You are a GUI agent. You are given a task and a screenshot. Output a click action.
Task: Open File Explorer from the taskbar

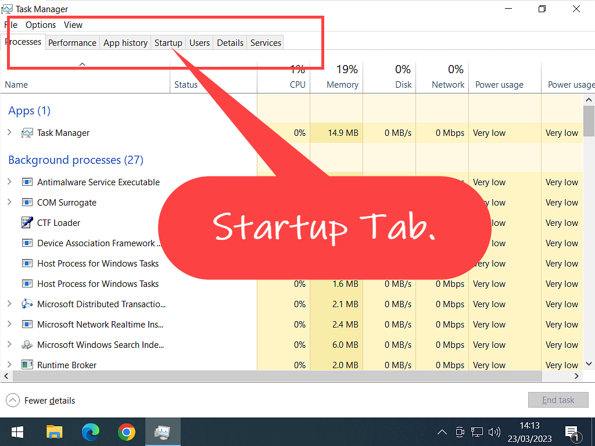(x=54, y=432)
